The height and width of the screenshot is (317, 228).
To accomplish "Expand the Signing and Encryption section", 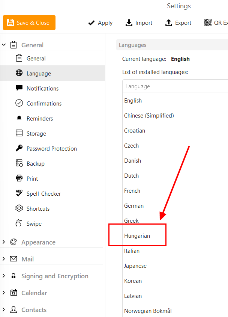I will coord(4,276).
